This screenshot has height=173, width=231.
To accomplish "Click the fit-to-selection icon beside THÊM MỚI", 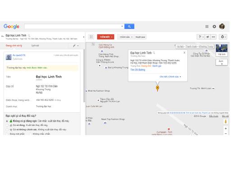I will pos(91,37).
